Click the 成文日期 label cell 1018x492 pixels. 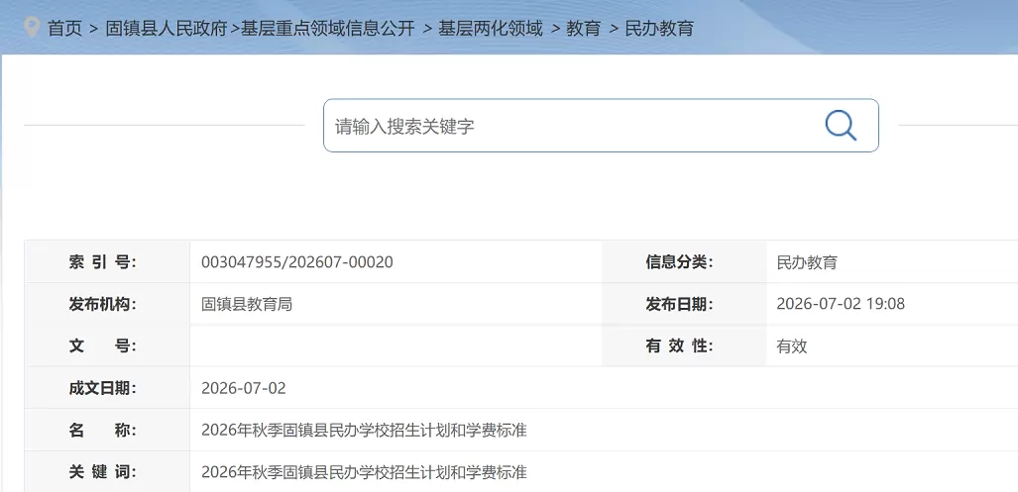108,388
